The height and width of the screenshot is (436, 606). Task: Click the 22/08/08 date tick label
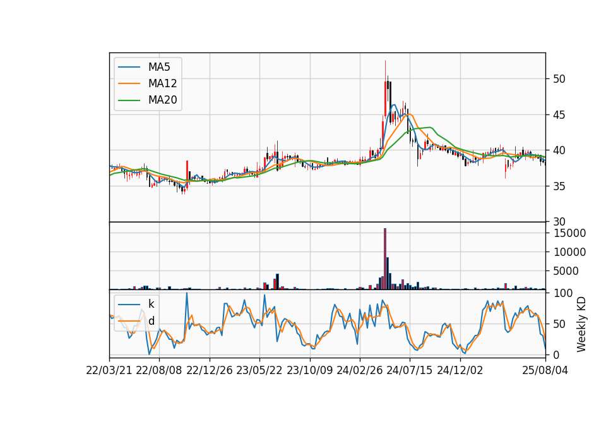click(159, 370)
